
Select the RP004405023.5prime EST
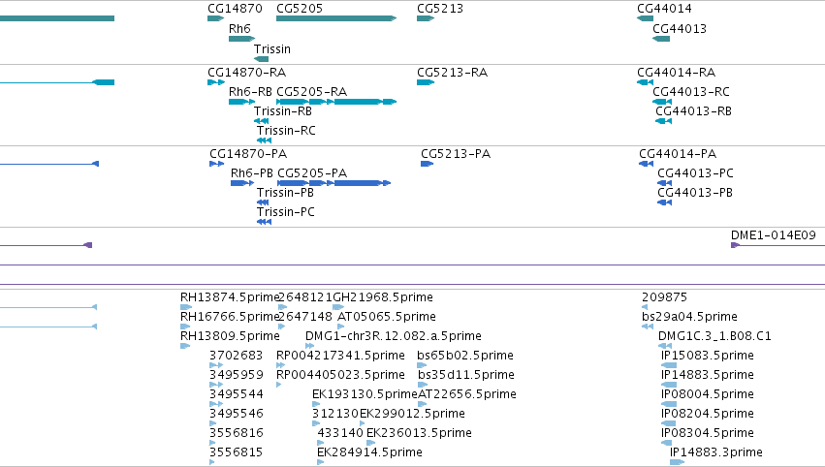coord(279,385)
